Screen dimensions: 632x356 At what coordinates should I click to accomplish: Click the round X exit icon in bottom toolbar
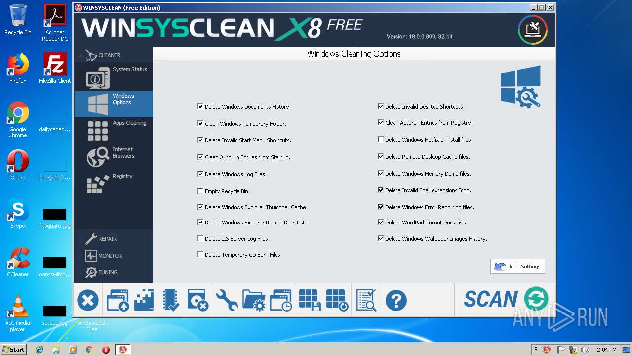point(88,300)
